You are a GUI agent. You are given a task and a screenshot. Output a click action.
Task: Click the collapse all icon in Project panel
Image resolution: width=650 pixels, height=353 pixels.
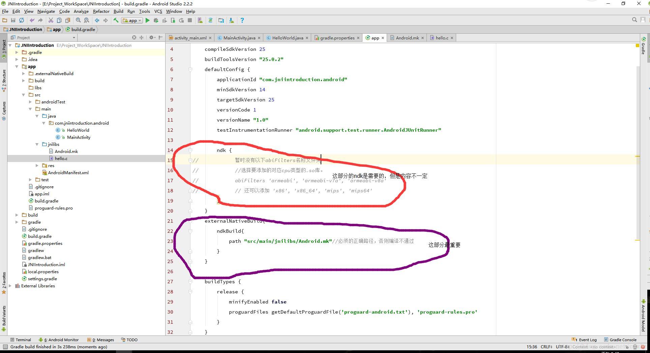tap(142, 37)
